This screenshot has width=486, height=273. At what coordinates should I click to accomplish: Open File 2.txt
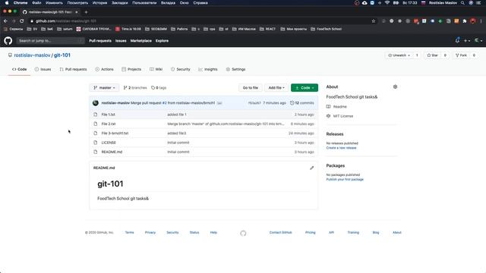[x=109, y=124]
